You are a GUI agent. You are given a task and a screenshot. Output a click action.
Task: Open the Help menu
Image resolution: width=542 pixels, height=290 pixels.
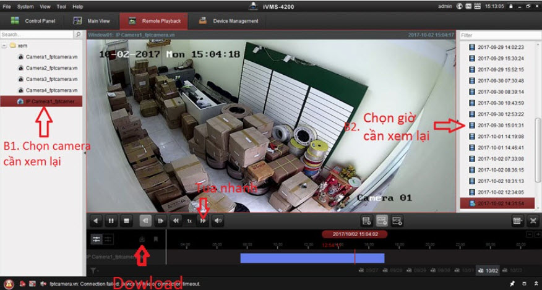pyautogui.click(x=78, y=7)
